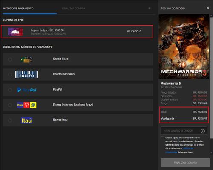
Task: Click the Cupom da Epic BRL R$40.00 text
Action: pyautogui.click(x=47, y=30)
